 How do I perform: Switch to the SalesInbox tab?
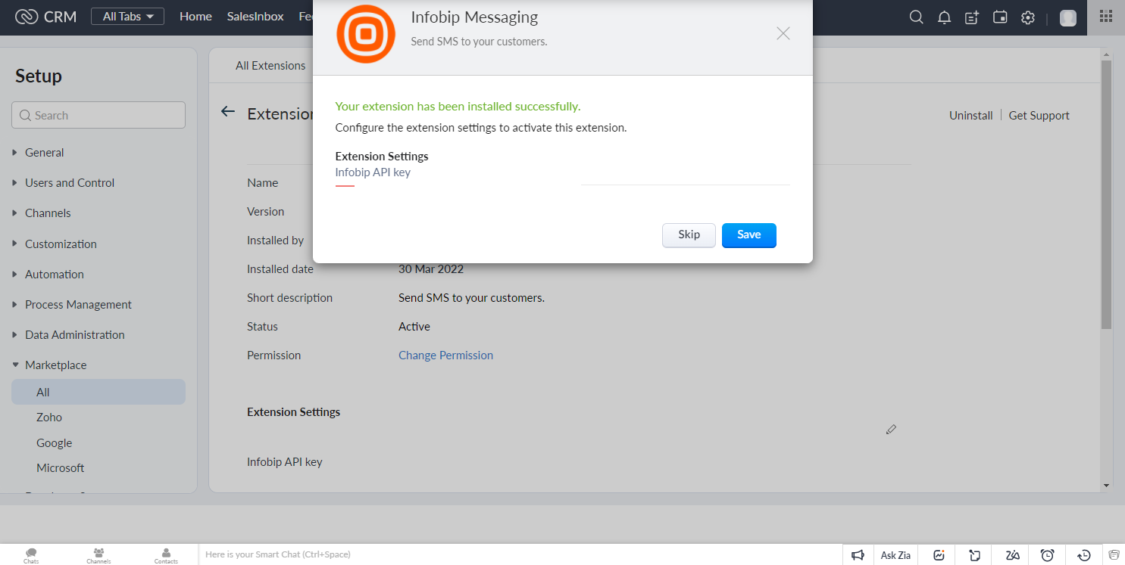[255, 15]
